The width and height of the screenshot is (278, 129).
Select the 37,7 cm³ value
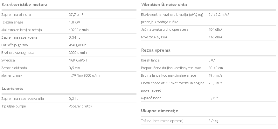point(76,15)
